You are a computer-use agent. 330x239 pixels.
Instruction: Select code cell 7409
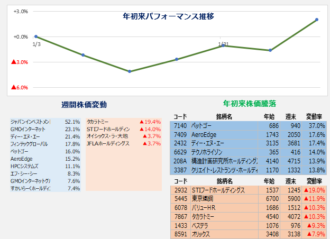(180, 135)
